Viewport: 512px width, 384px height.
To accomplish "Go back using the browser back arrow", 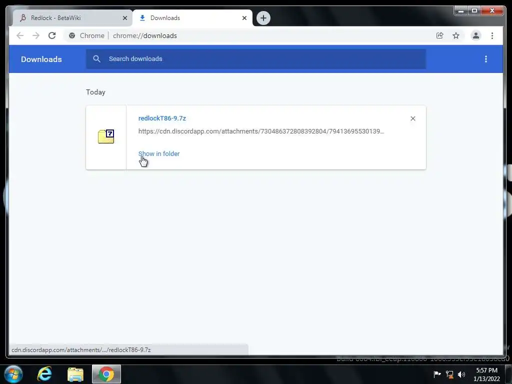I will point(20,35).
